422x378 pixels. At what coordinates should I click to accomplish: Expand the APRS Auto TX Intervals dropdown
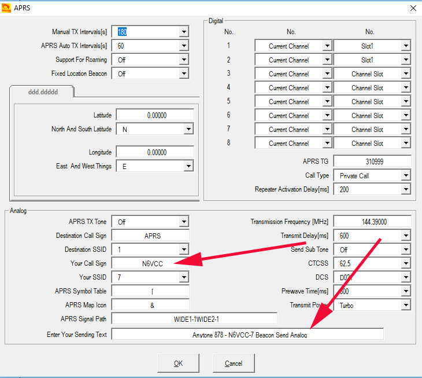point(184,46)
